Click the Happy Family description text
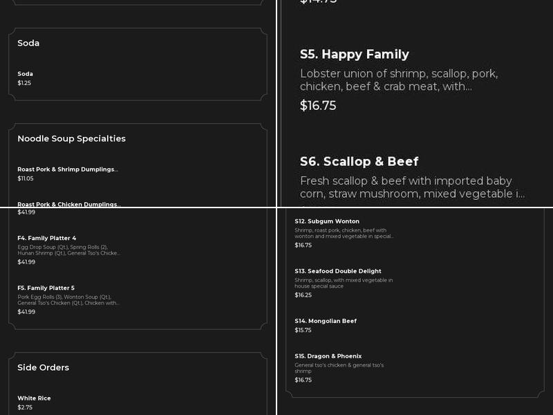Image resolution: width=553 pixels, height=415 pixels. pyautogui.click(x=399, y=80)
